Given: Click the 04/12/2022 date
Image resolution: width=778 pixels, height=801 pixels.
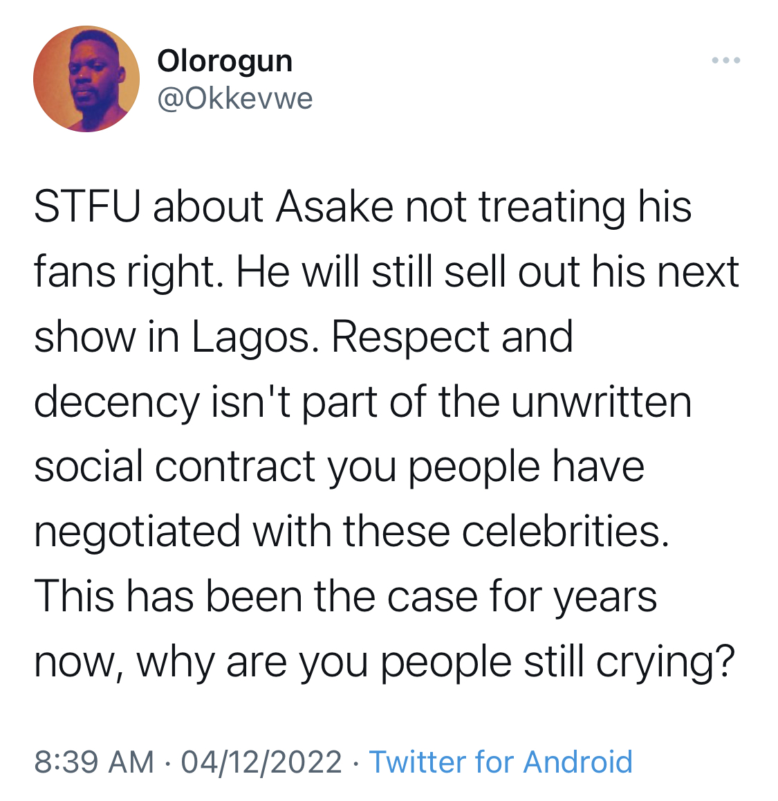Looking at the screenshot, I should (x=261, y=762).
